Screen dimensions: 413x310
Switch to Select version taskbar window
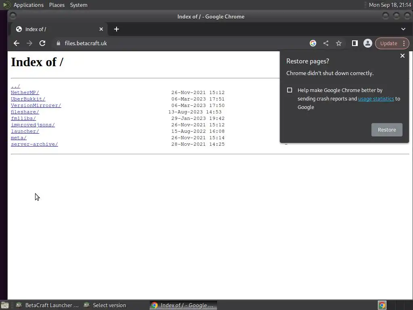pyautogui.click(x=105, y=305)
